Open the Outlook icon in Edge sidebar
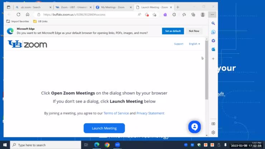Viewport: 265px width, 149px height. click(213, 49)
